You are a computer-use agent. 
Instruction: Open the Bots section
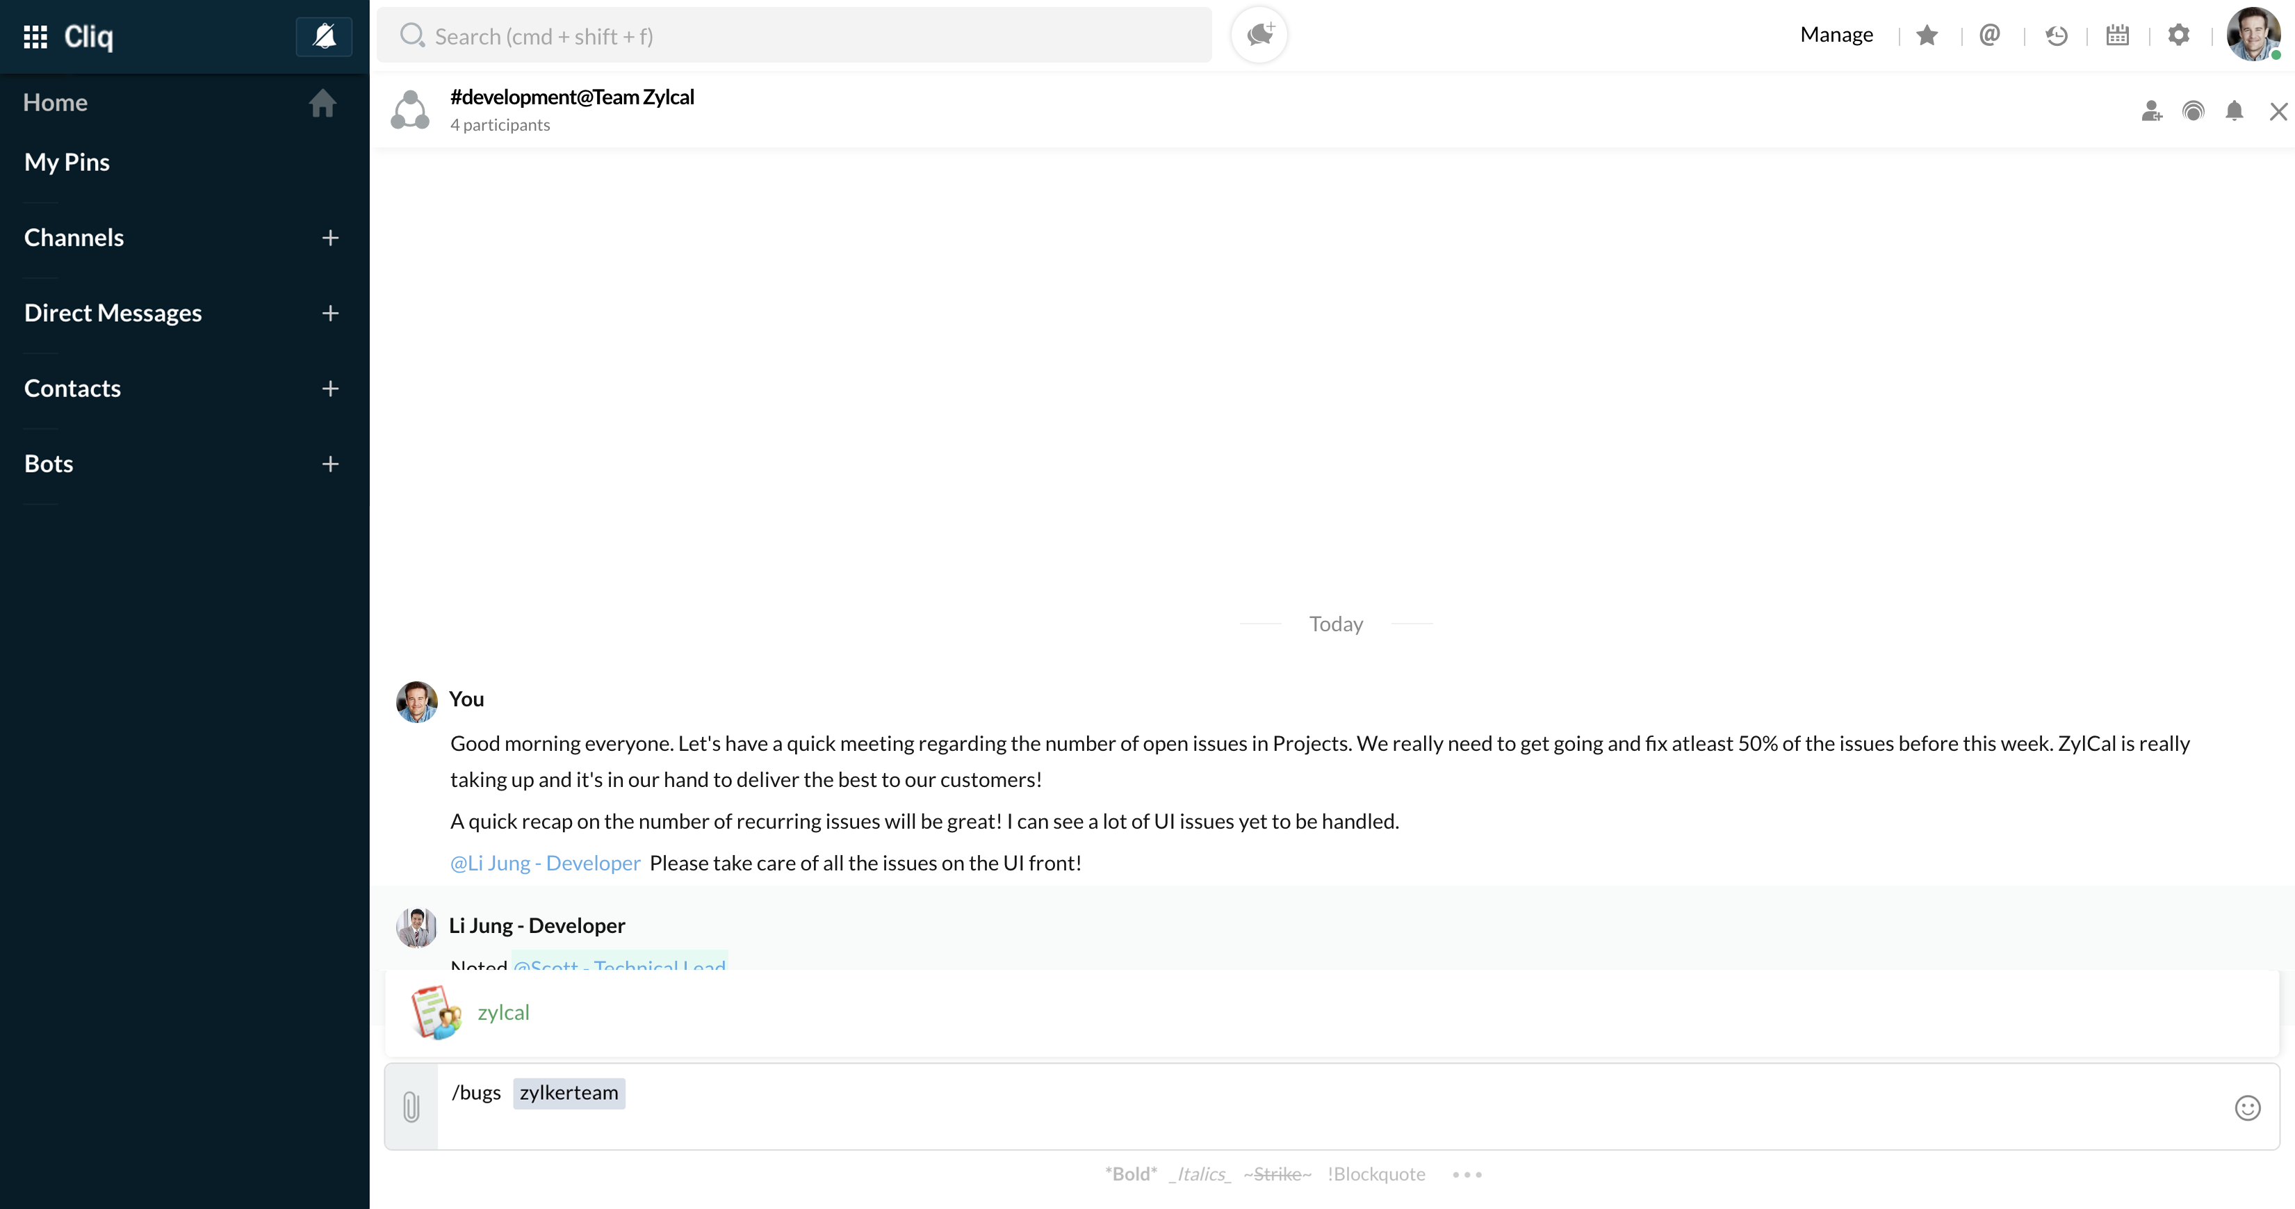click(49, 463)
